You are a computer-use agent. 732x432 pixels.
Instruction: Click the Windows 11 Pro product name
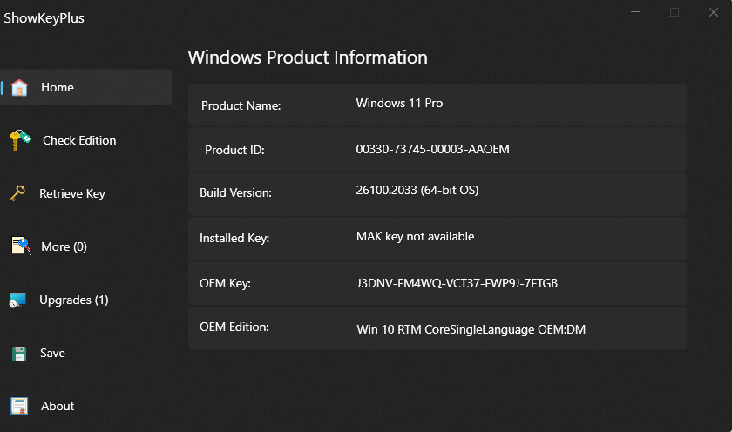pyautogui.click(x=399, y=103)
